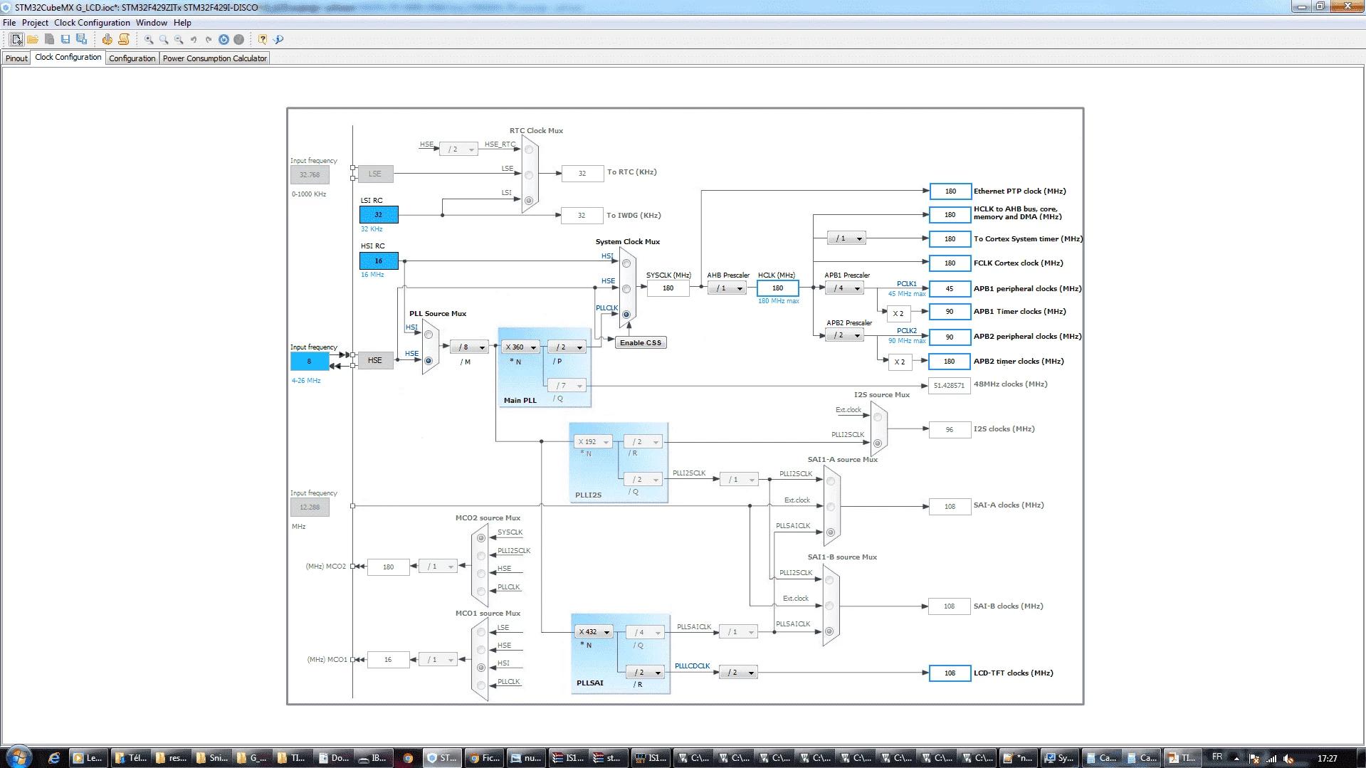Select PLLI2SCLK in MCO2 source Mux
The height and width of the screenshot is (768, 1366).
point(481,556)
